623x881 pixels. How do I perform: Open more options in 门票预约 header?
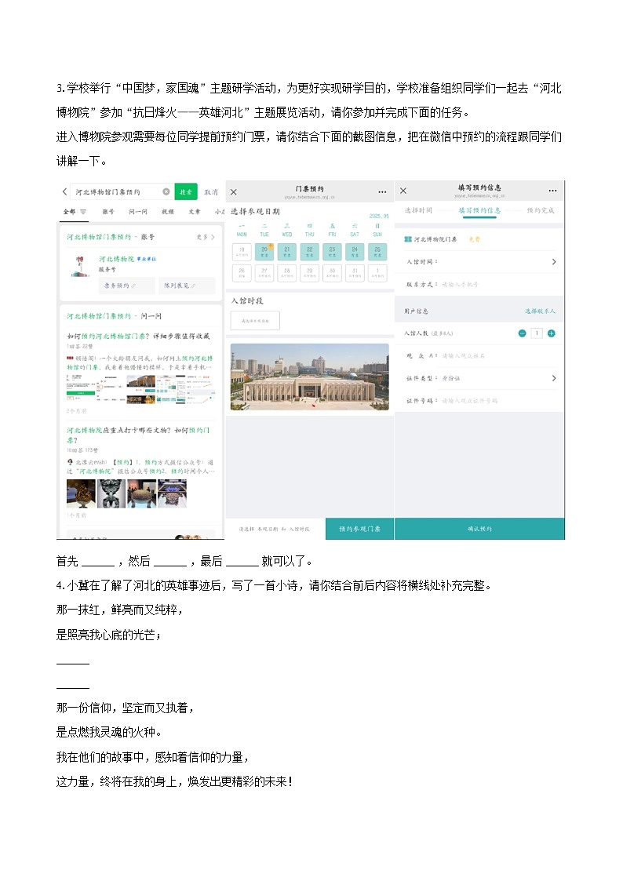coord(383,191)
